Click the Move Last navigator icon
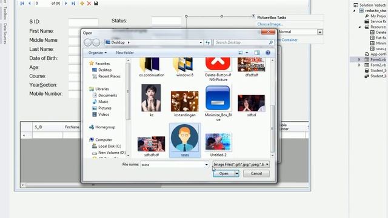The image size is (388, 218). click(73, 3)
